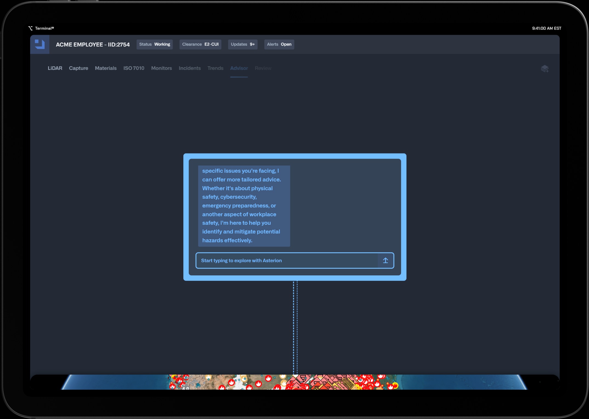The width and height of the screenshot is (589, 419).
Task: Click the Asterion advice message bubble
Action: click(x=244, y=206)
